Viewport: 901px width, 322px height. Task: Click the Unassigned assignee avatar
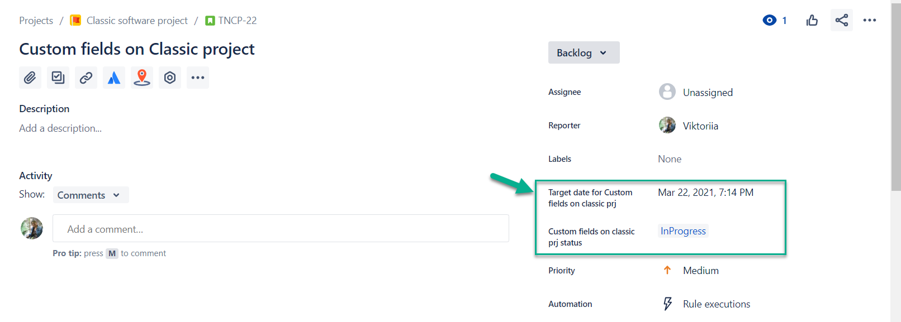pyautogui.click(x=667, y=92)
